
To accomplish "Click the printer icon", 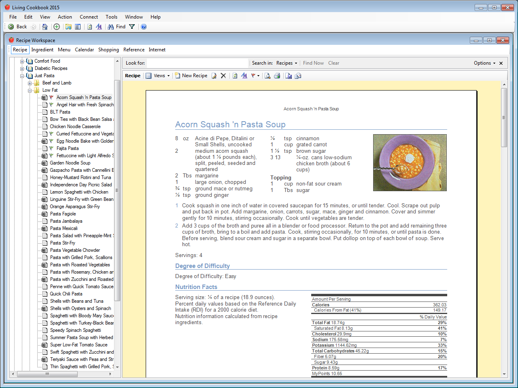I will 277,76.
